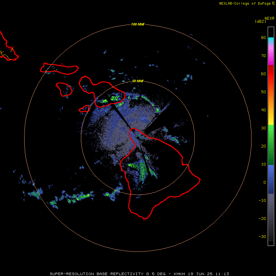Screen dimensions: 276x276
Task: Click the KHKM 19 JUN 25 11:13 timestamp
Action: click(201, 274)
